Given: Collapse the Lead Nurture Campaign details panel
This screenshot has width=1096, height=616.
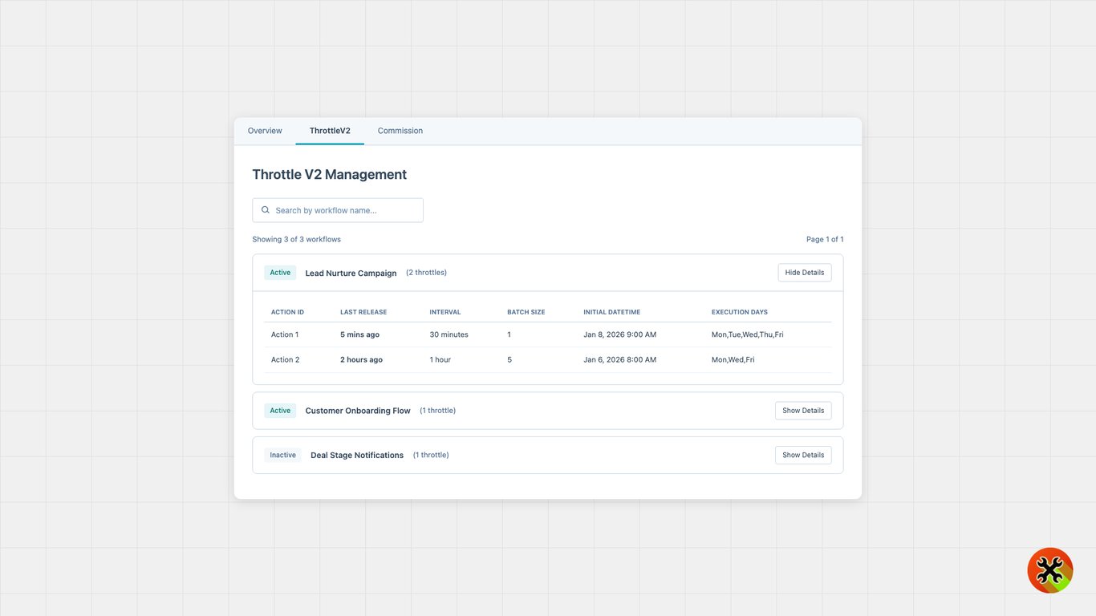Looking at the screenshot, I should pos(804,272).
